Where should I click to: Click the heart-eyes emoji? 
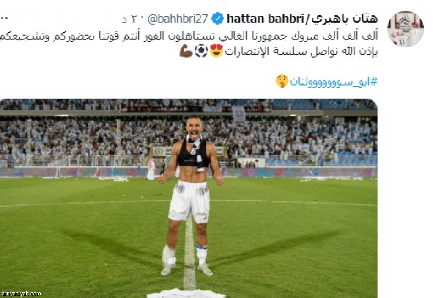[216, 51]
